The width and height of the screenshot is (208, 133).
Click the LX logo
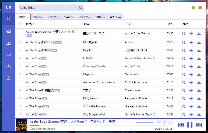point(9,7)
